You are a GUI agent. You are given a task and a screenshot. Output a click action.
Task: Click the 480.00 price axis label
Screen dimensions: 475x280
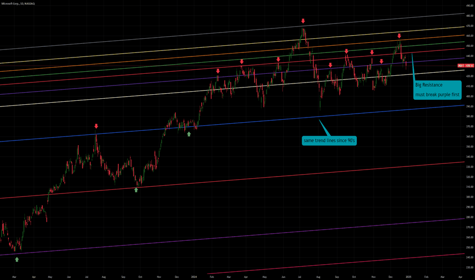coord(470,16)
